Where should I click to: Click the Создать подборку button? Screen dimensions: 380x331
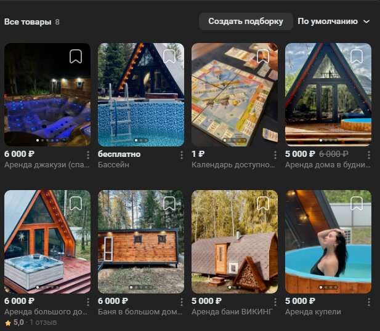click(x=246, y=22)
